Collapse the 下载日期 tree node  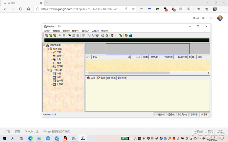click(48, 70)
